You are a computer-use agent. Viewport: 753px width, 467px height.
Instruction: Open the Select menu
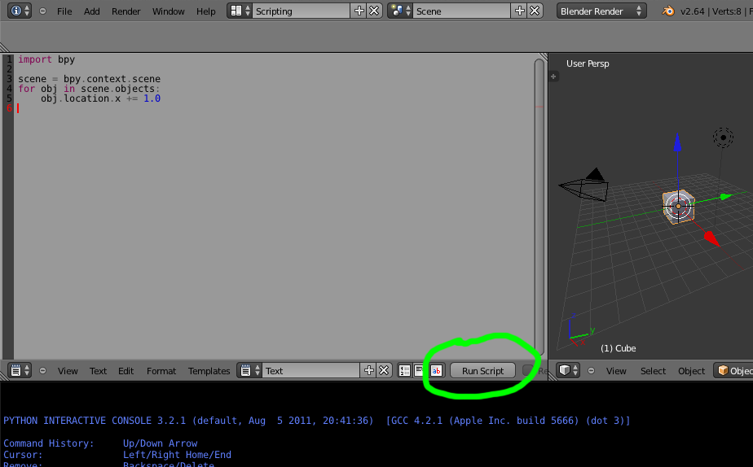pos(653,371)
